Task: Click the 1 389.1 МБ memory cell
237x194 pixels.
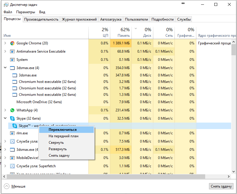Action: pos(121,43)
